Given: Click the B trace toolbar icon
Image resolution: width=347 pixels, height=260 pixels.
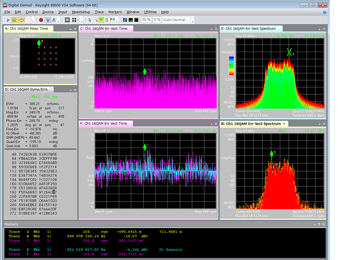Looking at the screenshot, I should [x=67, y=20].
